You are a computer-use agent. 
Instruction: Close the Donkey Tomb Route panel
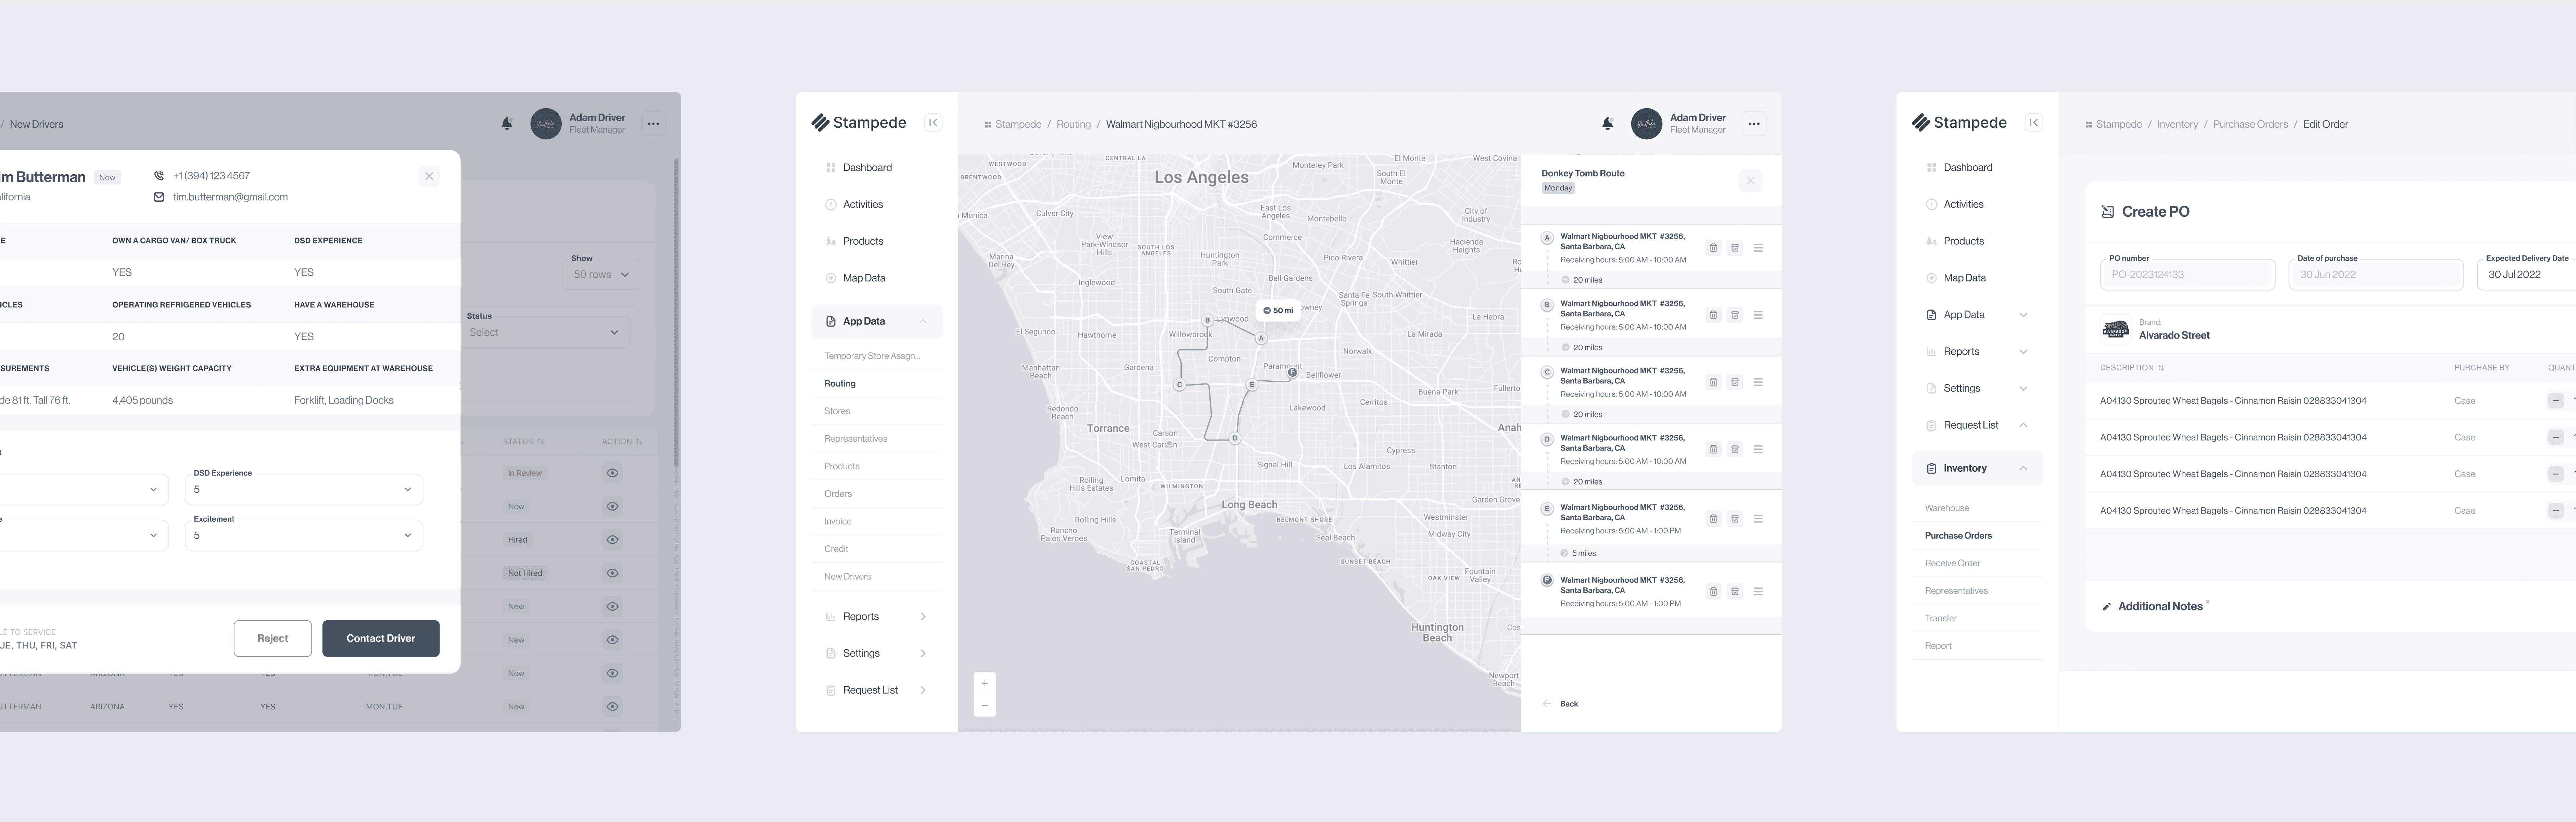1750,181
